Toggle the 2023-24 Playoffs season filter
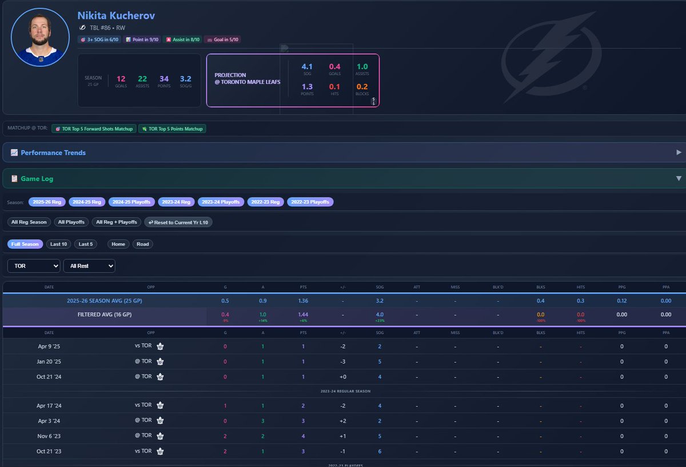The width and height of the screenshot is (686, 467). click(x=221, y=202)
